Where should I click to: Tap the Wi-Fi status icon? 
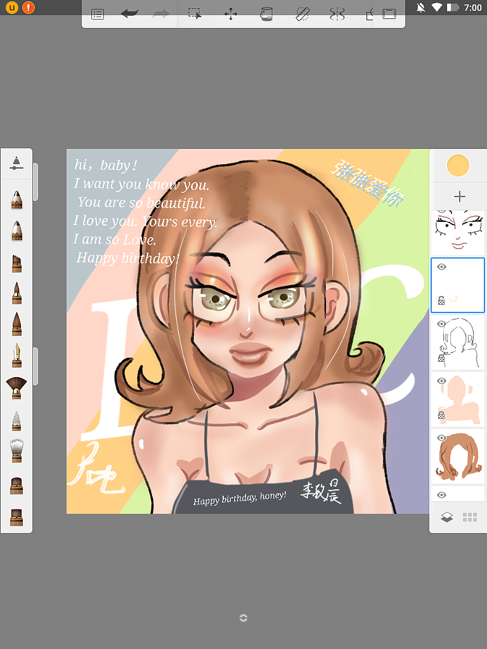pos(436,8)
